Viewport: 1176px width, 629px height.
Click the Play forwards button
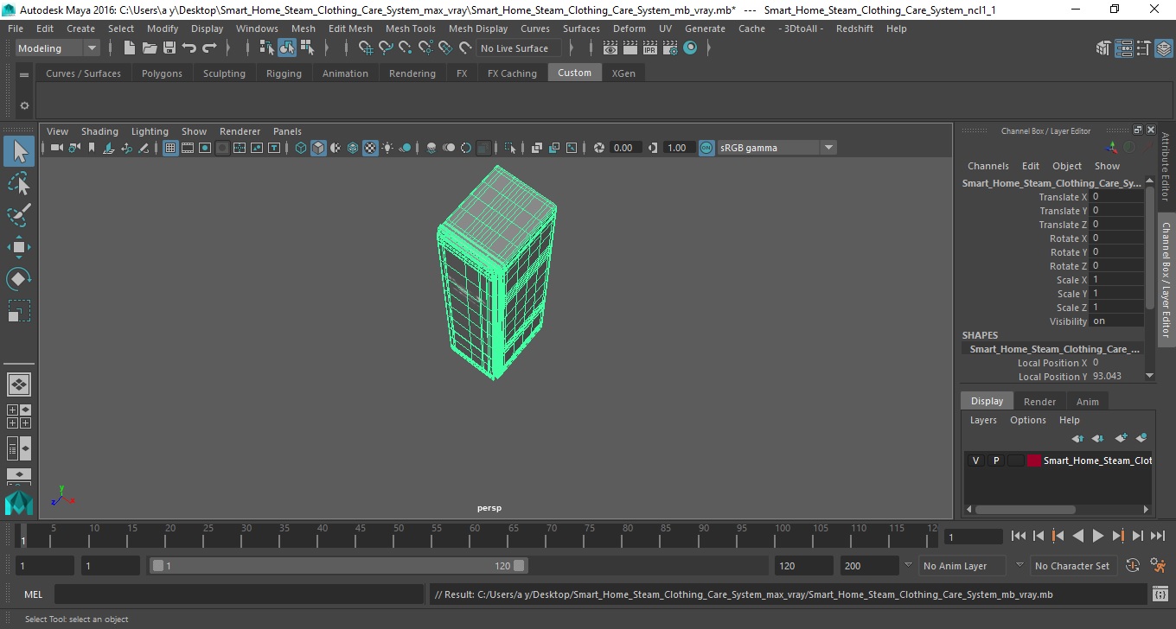coord(1097,537)
